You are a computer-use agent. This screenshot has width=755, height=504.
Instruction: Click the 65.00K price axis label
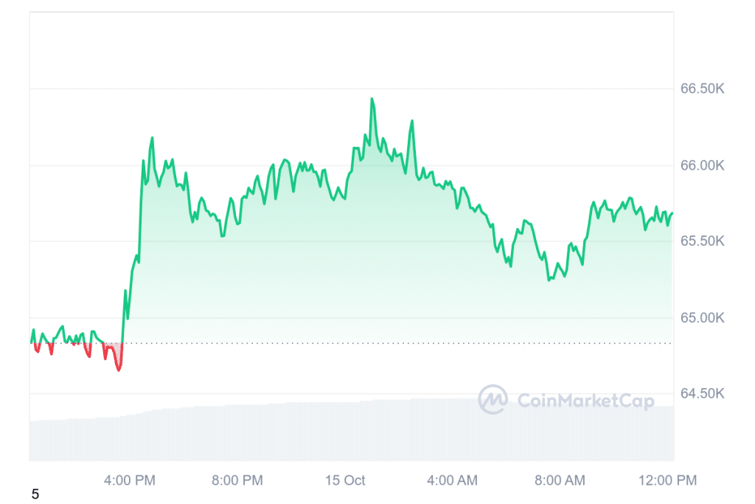point(702,318)
